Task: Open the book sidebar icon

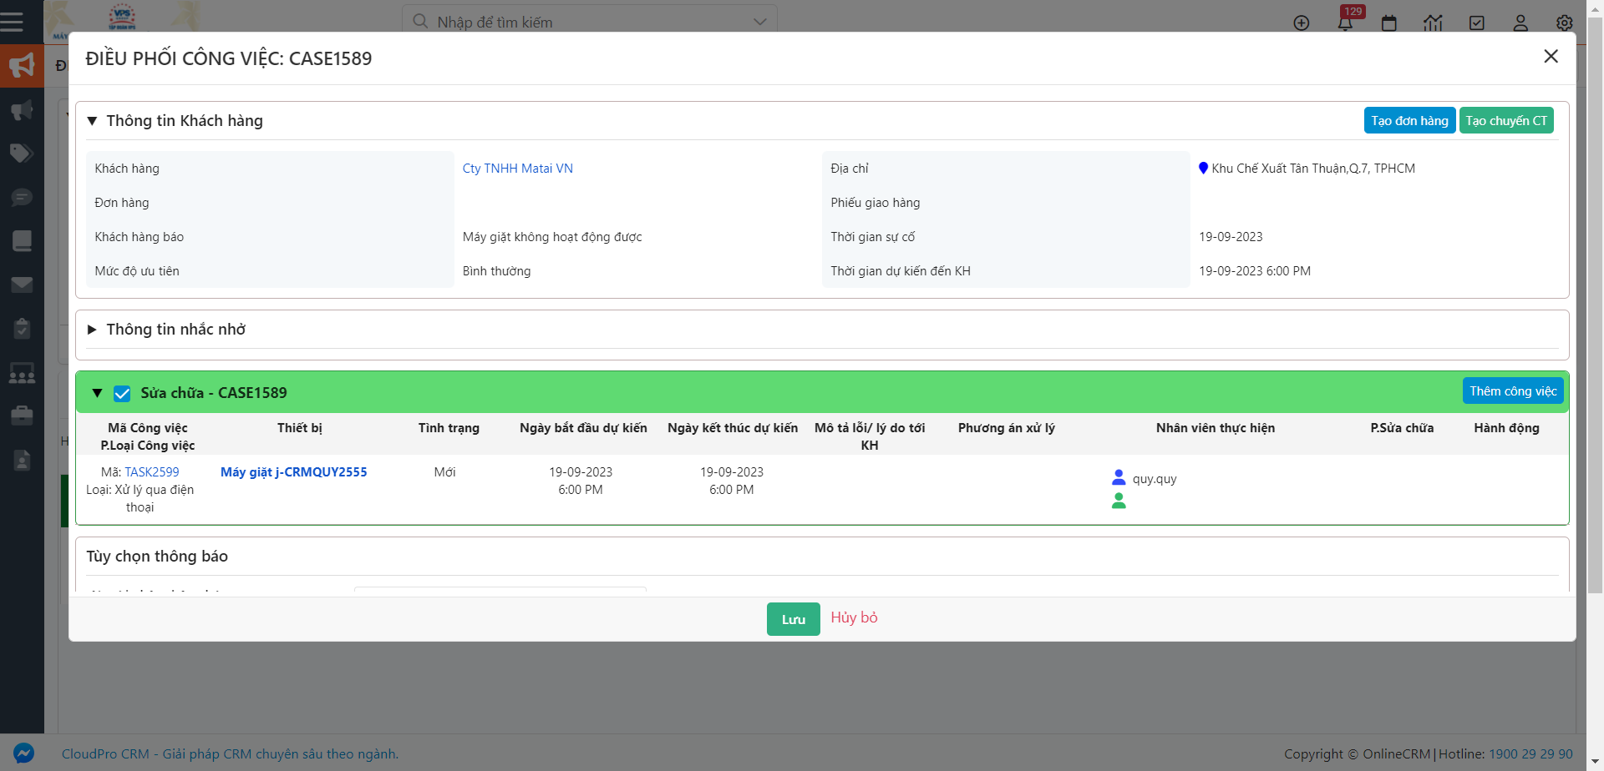Action: coord(22,241)
